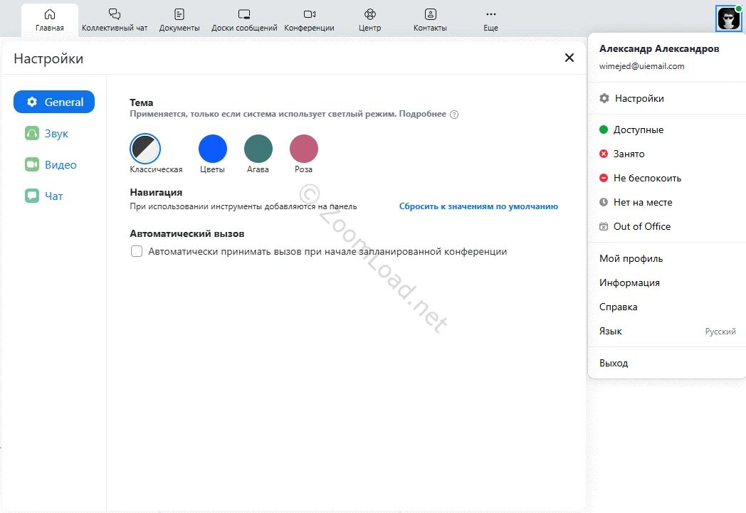Screen dimensions: 746x513
Task: Enable automatic call answering checkbox
Action: click(x=137, y=251)
